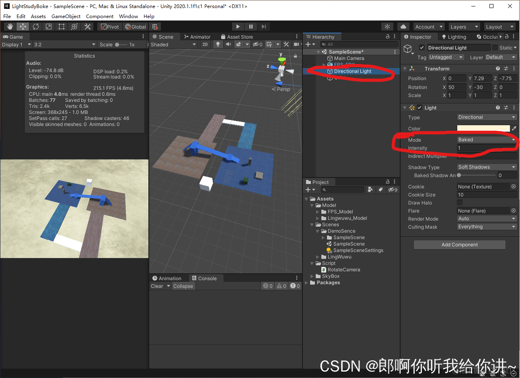Image resolution: width=520 pixels, height=378 pixels.
Task: Open the GameObject menu
Action: pos(66,16)
